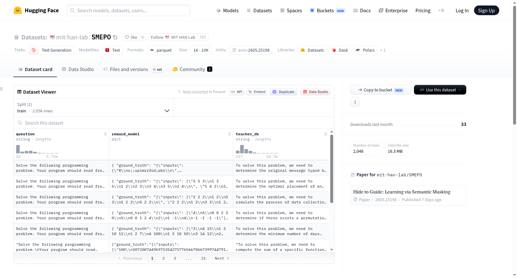Screen dimensions: 517x278
Task: Click row about original message typed
Action: pyautogui.click(x=171, y=168)
